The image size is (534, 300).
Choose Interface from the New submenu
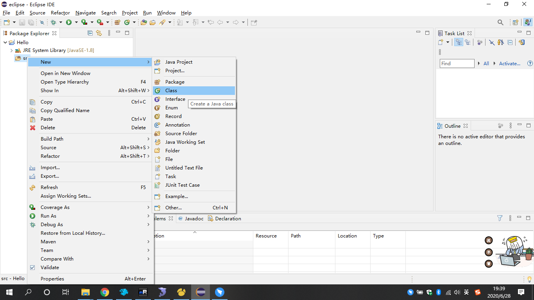(194, 99)
